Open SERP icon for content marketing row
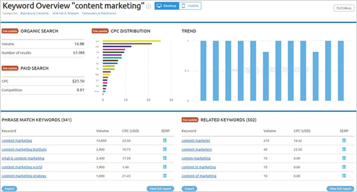This screenshot has width=357, height=192. click(165, 141)
